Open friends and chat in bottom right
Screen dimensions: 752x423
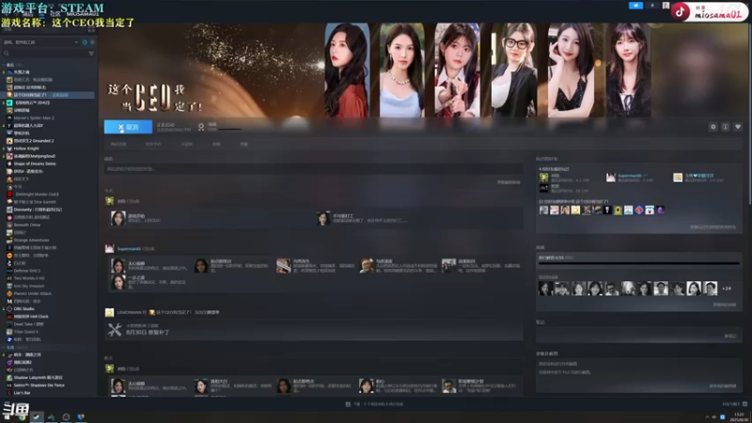(x=735, y=404)
